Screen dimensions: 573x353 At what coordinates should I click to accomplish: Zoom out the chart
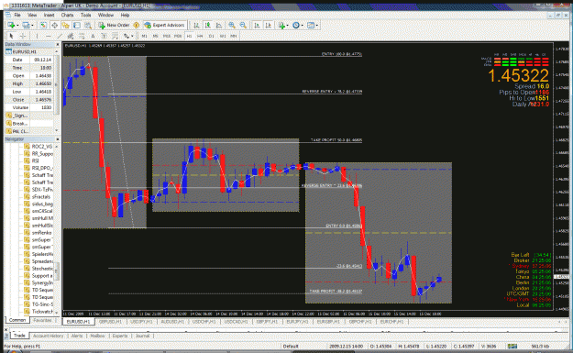click(243, 26)
